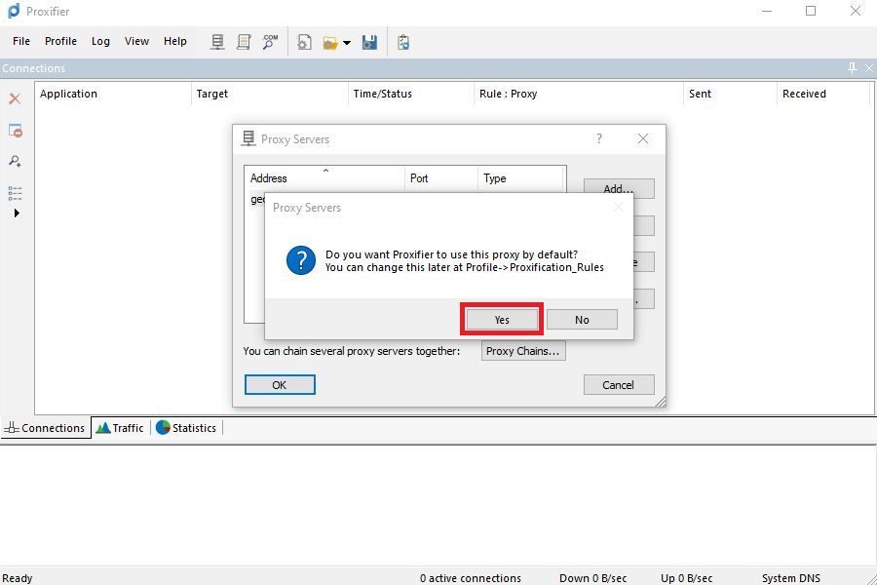Image resolution: width=877 pixels, height=585 pixels.
Task: Click the New Profile toolbar icon
Action: point(304,42)
